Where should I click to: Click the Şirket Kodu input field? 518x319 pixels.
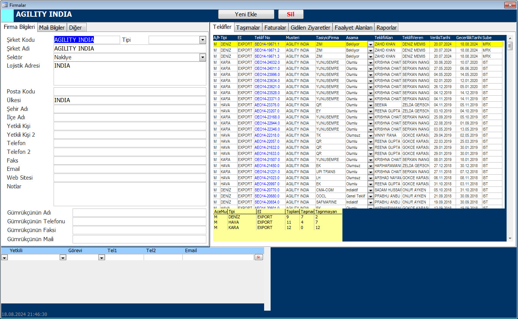point(87,40)
